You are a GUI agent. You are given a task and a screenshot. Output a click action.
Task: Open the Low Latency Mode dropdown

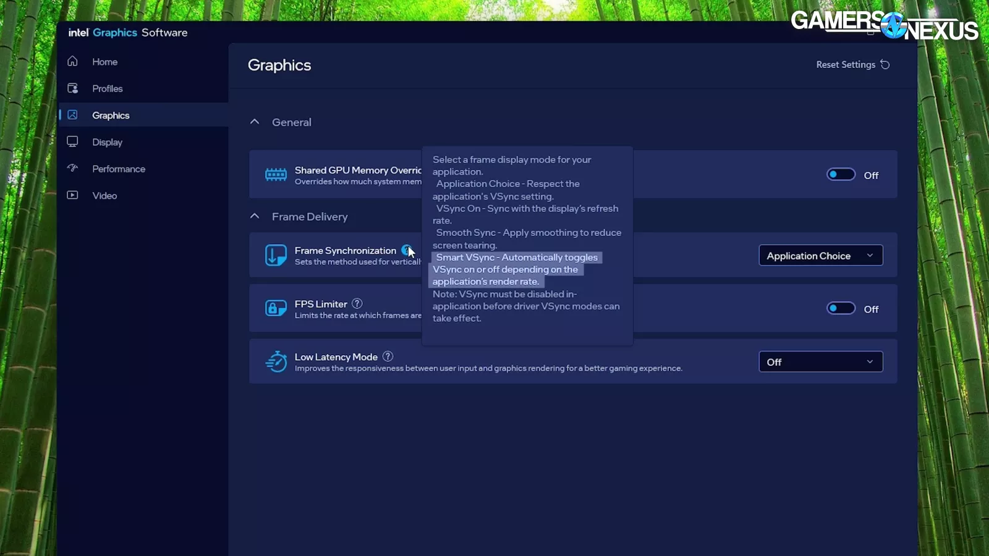point(820,362)
